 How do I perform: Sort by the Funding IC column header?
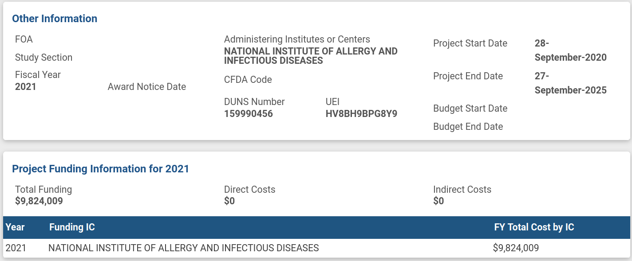pyautogui.click(x=72, y=227)
